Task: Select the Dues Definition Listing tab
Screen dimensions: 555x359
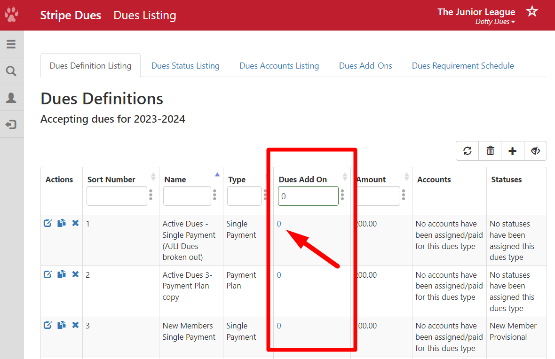Action: coord(91,66)
